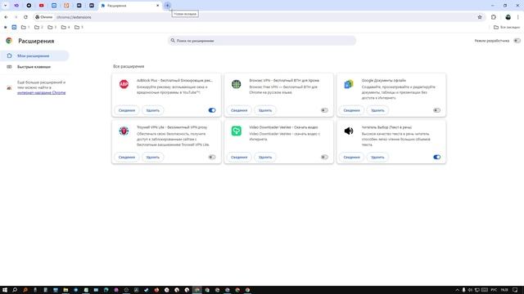Open the tab search dropdown arrow
The width and height of the screenshot is (524, 294).
pyautogui.click(x=6, y=6)
